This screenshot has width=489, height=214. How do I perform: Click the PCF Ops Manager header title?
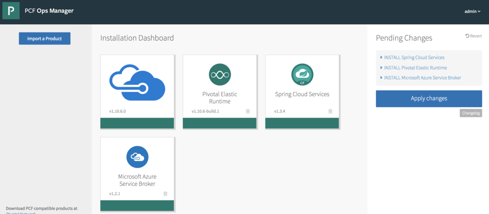pos(49,11)
